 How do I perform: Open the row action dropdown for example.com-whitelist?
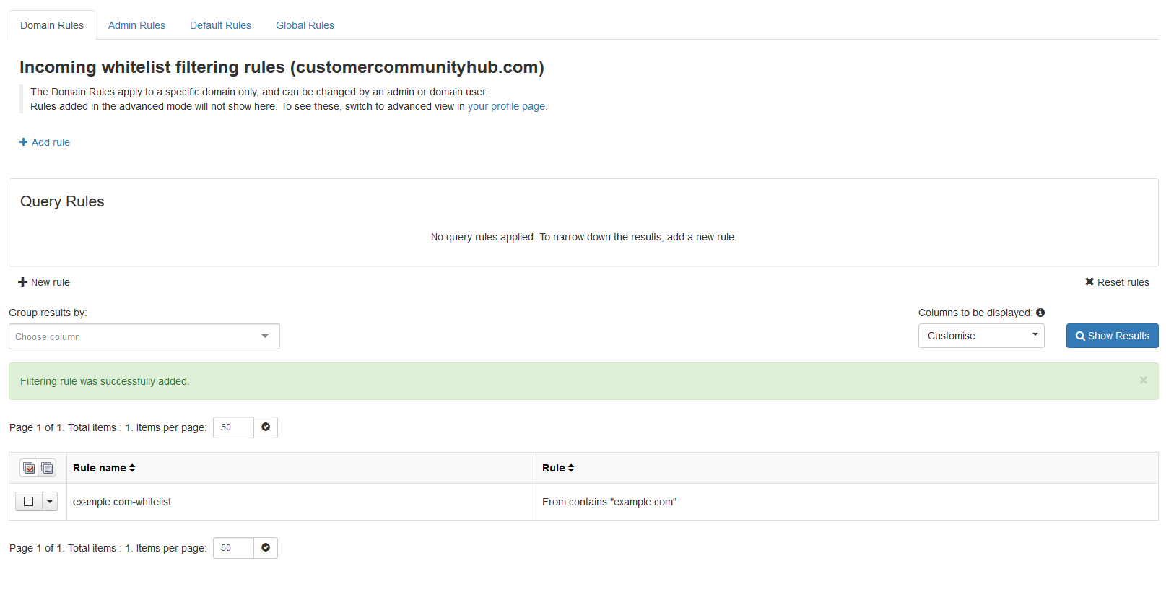coord(50,502)
